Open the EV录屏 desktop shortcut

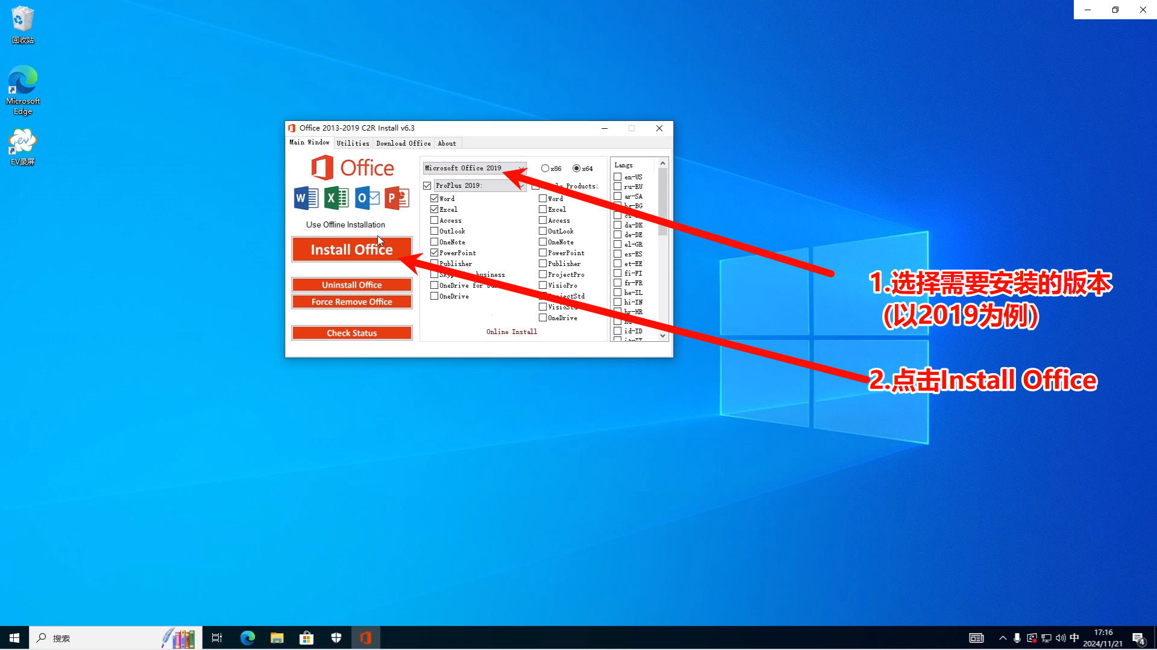coord(23,146)
